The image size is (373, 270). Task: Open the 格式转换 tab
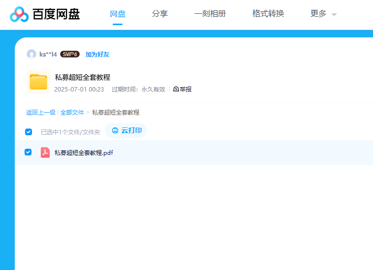pos(268,14)
